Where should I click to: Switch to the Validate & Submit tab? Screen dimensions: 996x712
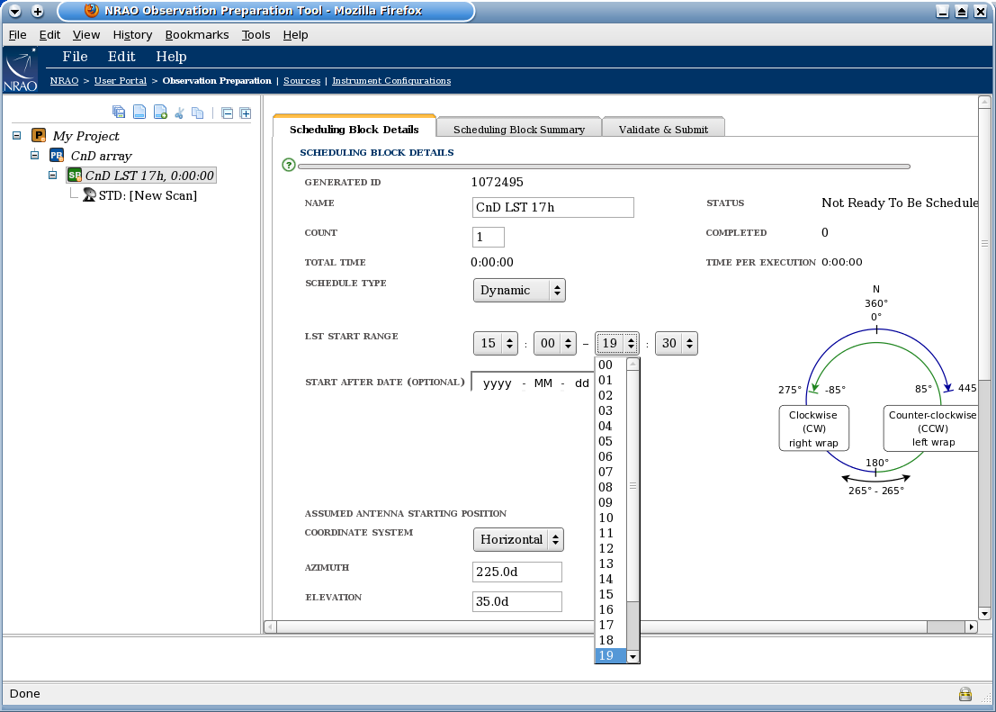pos(664,127)
